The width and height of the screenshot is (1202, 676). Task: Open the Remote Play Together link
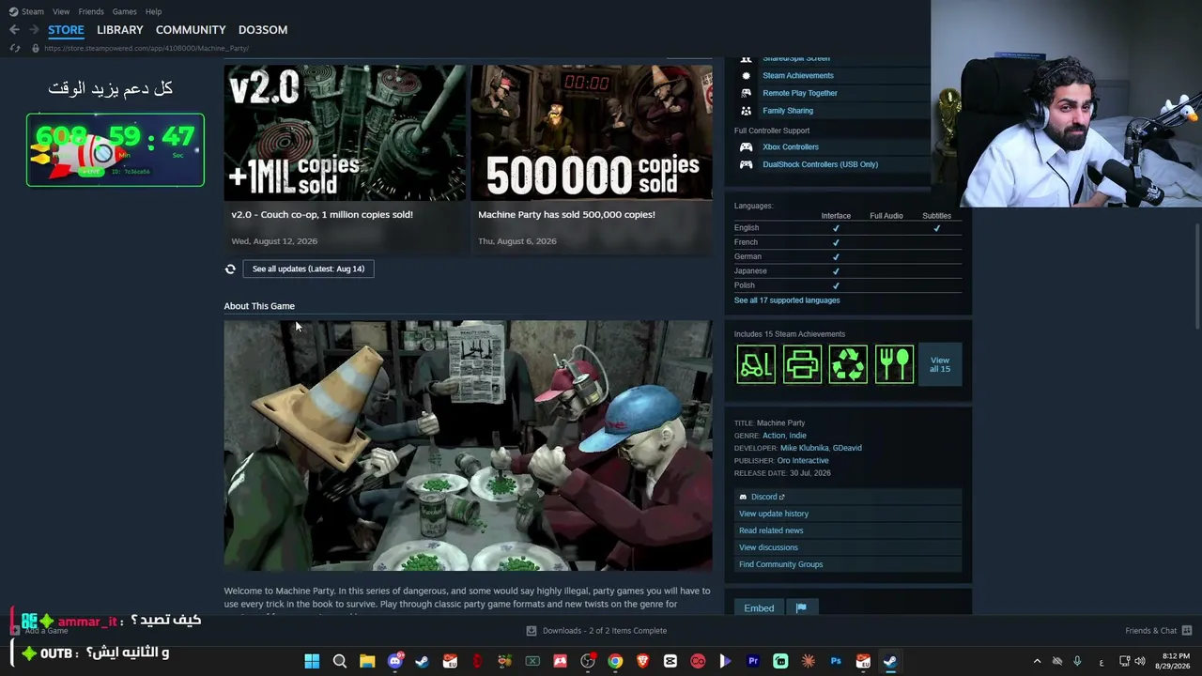pyautogui.click(x=800, y=93)
